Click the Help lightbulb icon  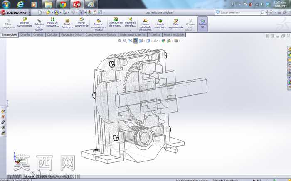271,12
